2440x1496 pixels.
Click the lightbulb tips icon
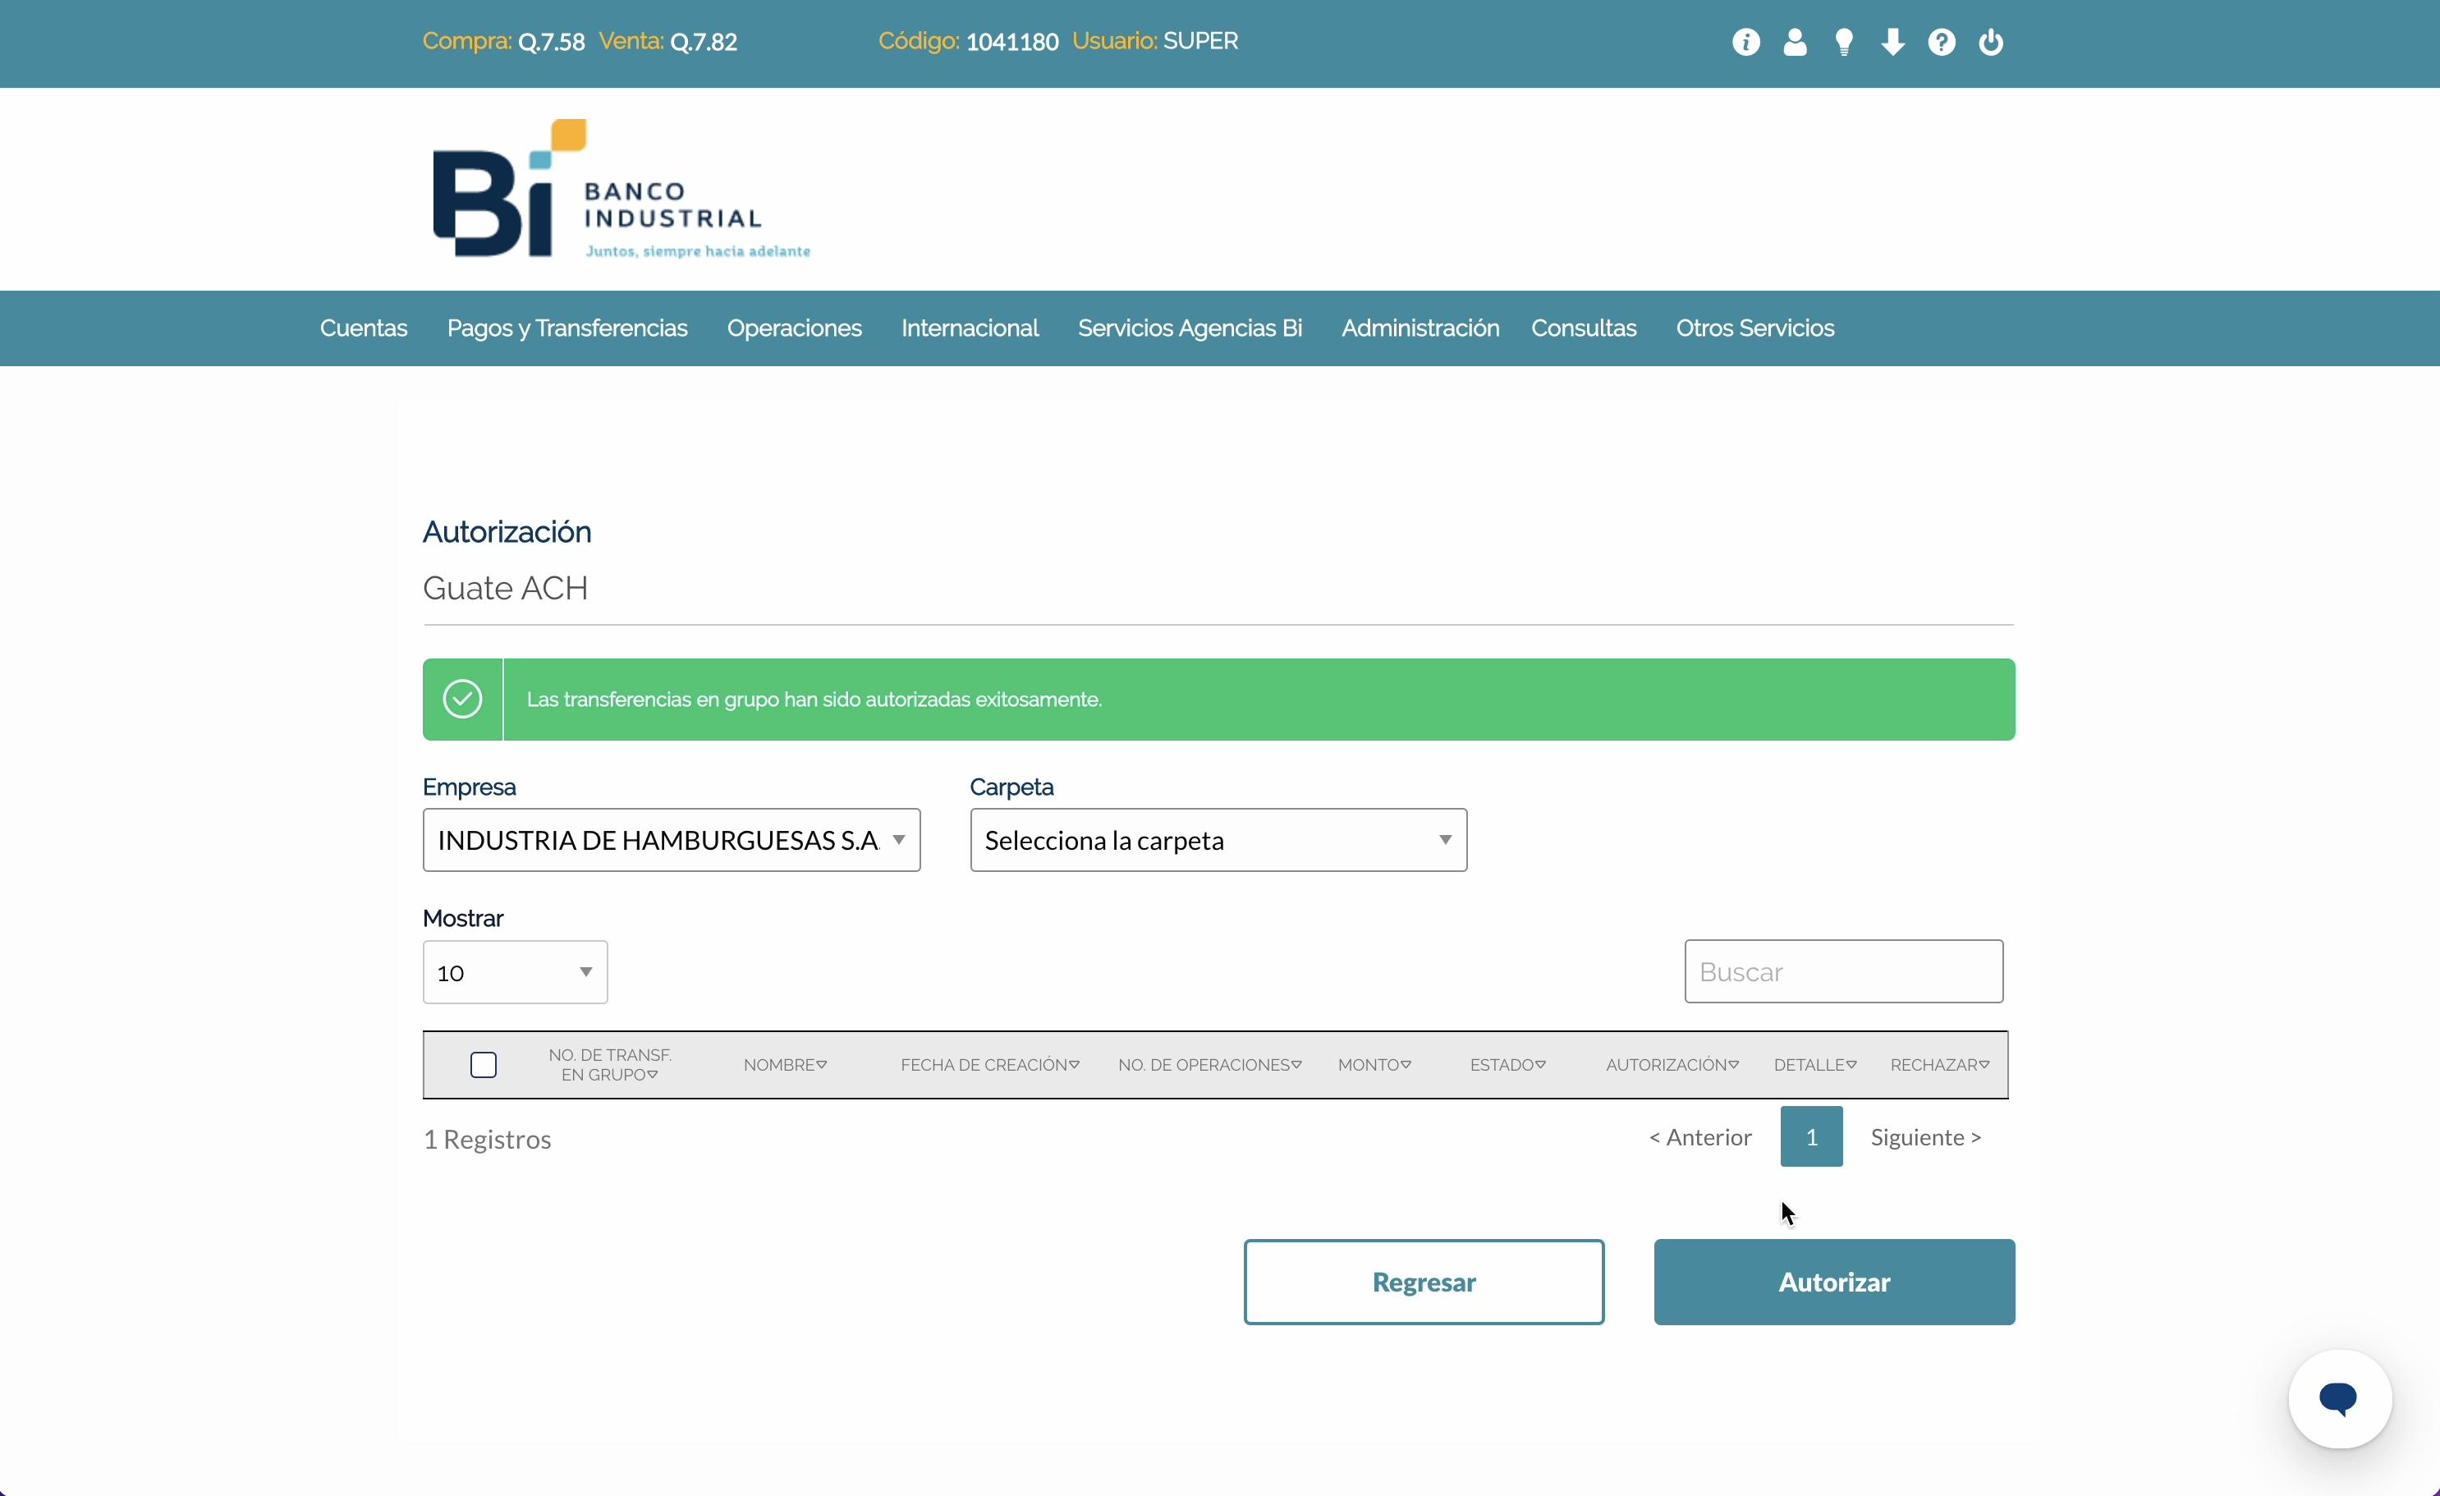tap(1844, 43)
